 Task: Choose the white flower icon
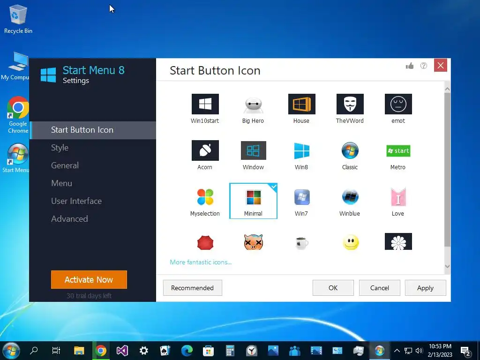pyautogui.click(x=398, y=241)
